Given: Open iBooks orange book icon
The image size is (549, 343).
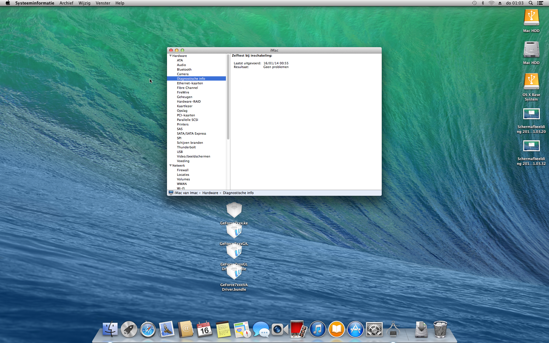Looking at the screenshot, I should coord(337,329).
